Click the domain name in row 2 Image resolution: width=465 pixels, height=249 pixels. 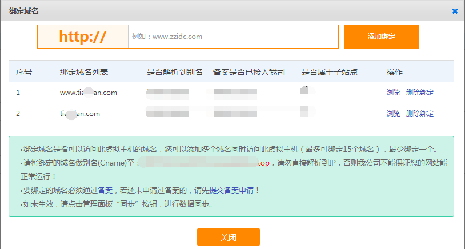click(x=80, y=114)
